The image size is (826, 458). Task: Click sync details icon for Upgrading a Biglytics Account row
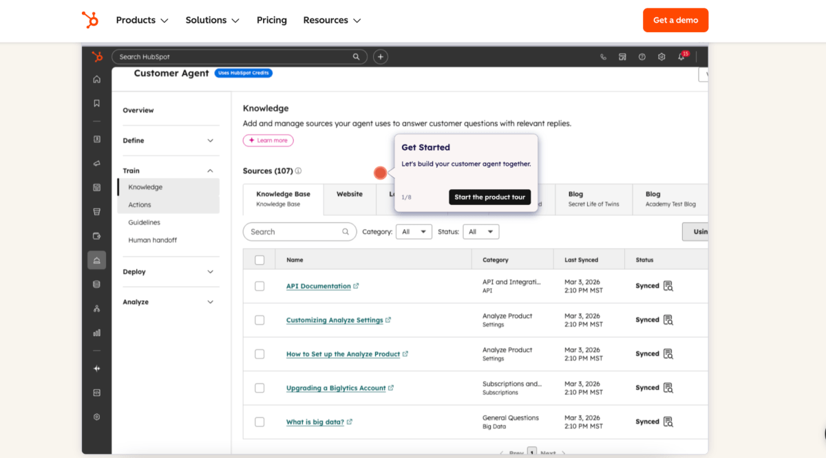point(668,388)
